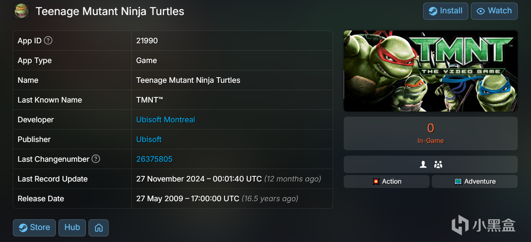
Task: Click the App ID value 21990
Action: pos(147,41)
